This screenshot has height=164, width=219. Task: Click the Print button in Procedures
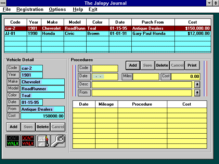192,65
